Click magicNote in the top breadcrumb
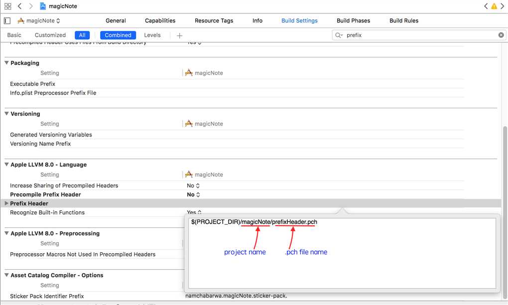Screen dimensions: 508x305 63,6
